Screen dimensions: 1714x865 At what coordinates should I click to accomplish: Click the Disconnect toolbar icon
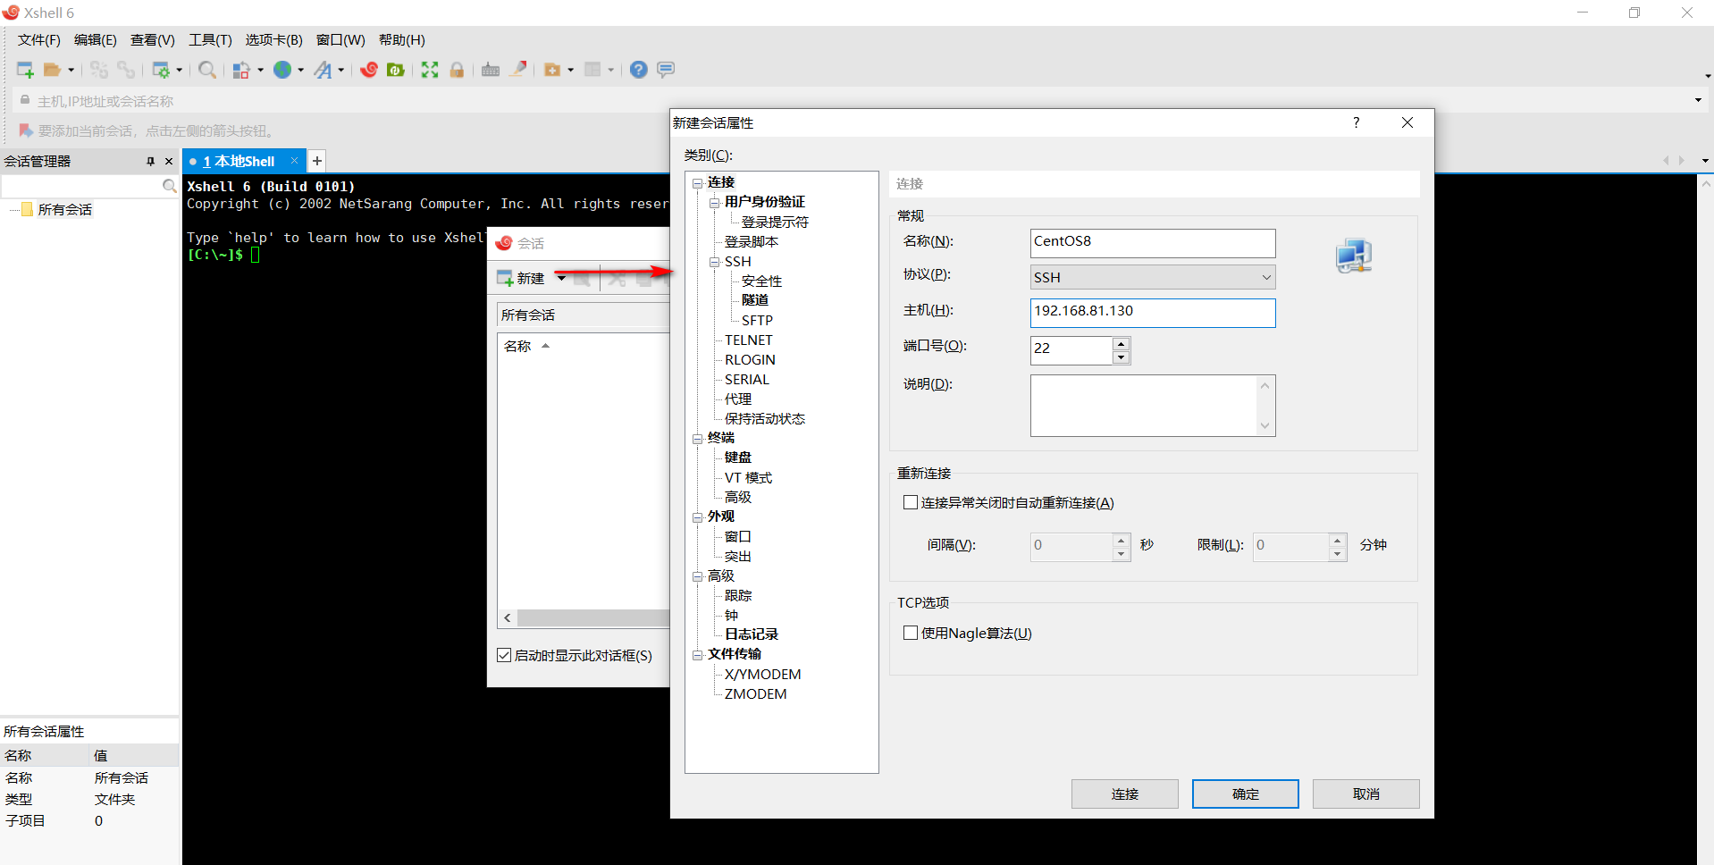[x=126, y=70]
